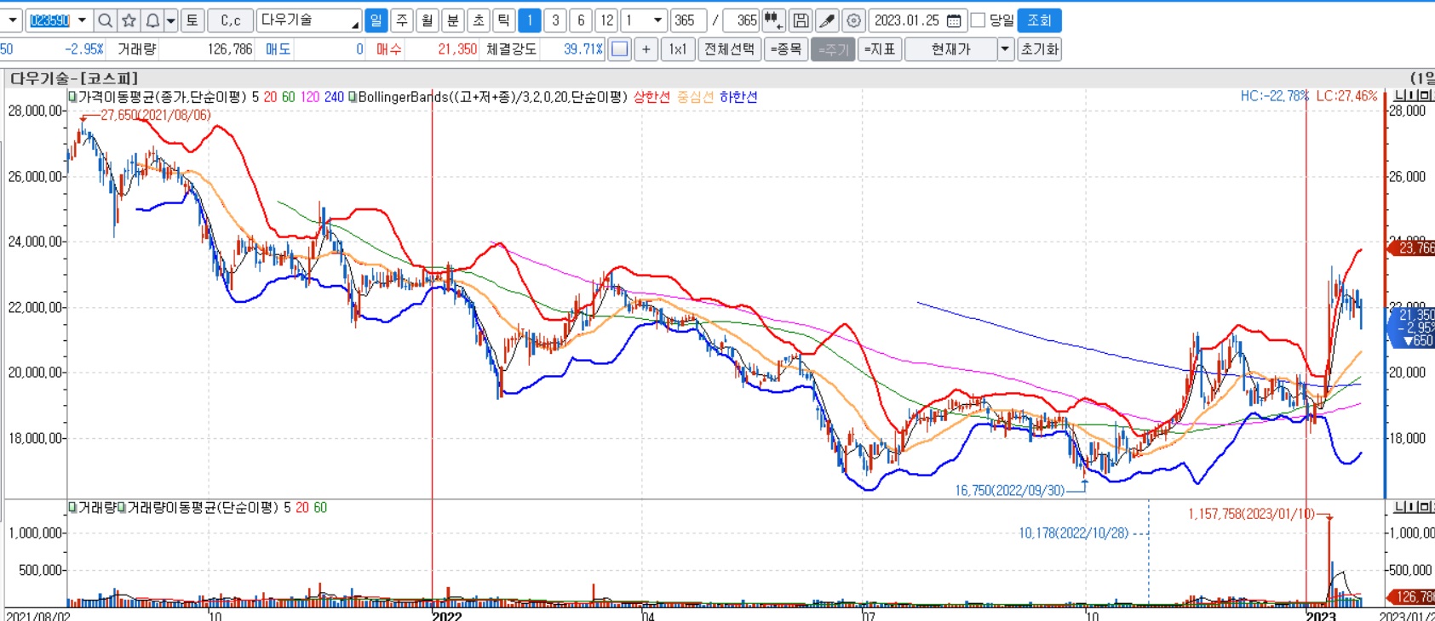Click the 토 toolbar button
The image size is (1435, 621).
pyautogui.click(x=192, y=20)
